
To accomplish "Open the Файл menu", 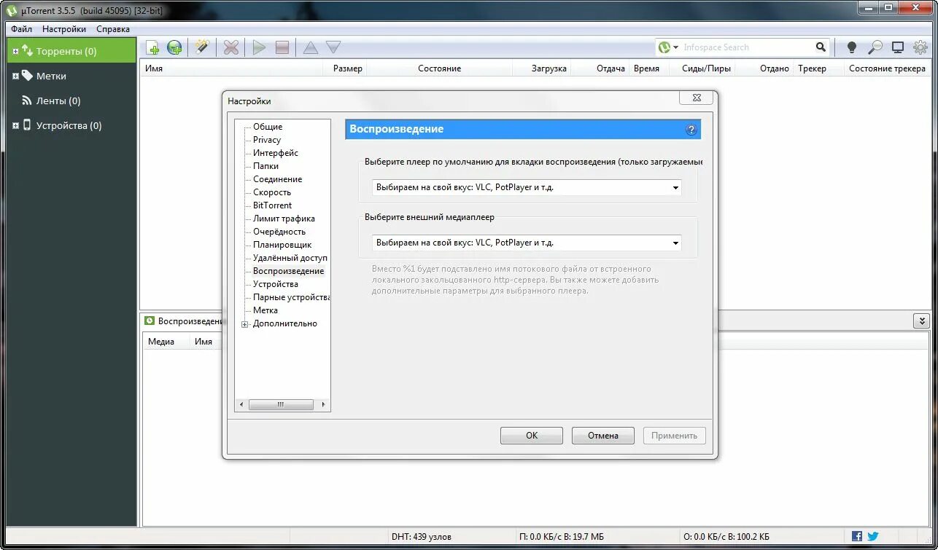I will pyautogui.click(x=21, y=29).
